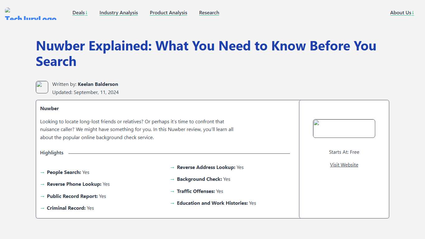Click author name Keelan Balderson
Viewport: 425px width, 239px height.
click(x=98, y=84)
